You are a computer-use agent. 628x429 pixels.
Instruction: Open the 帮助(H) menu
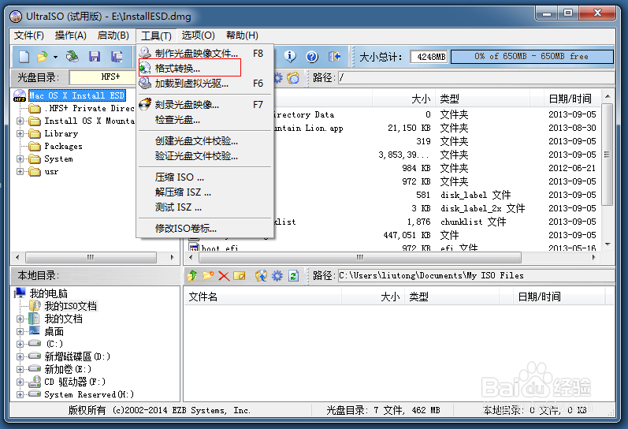[243, 35]
